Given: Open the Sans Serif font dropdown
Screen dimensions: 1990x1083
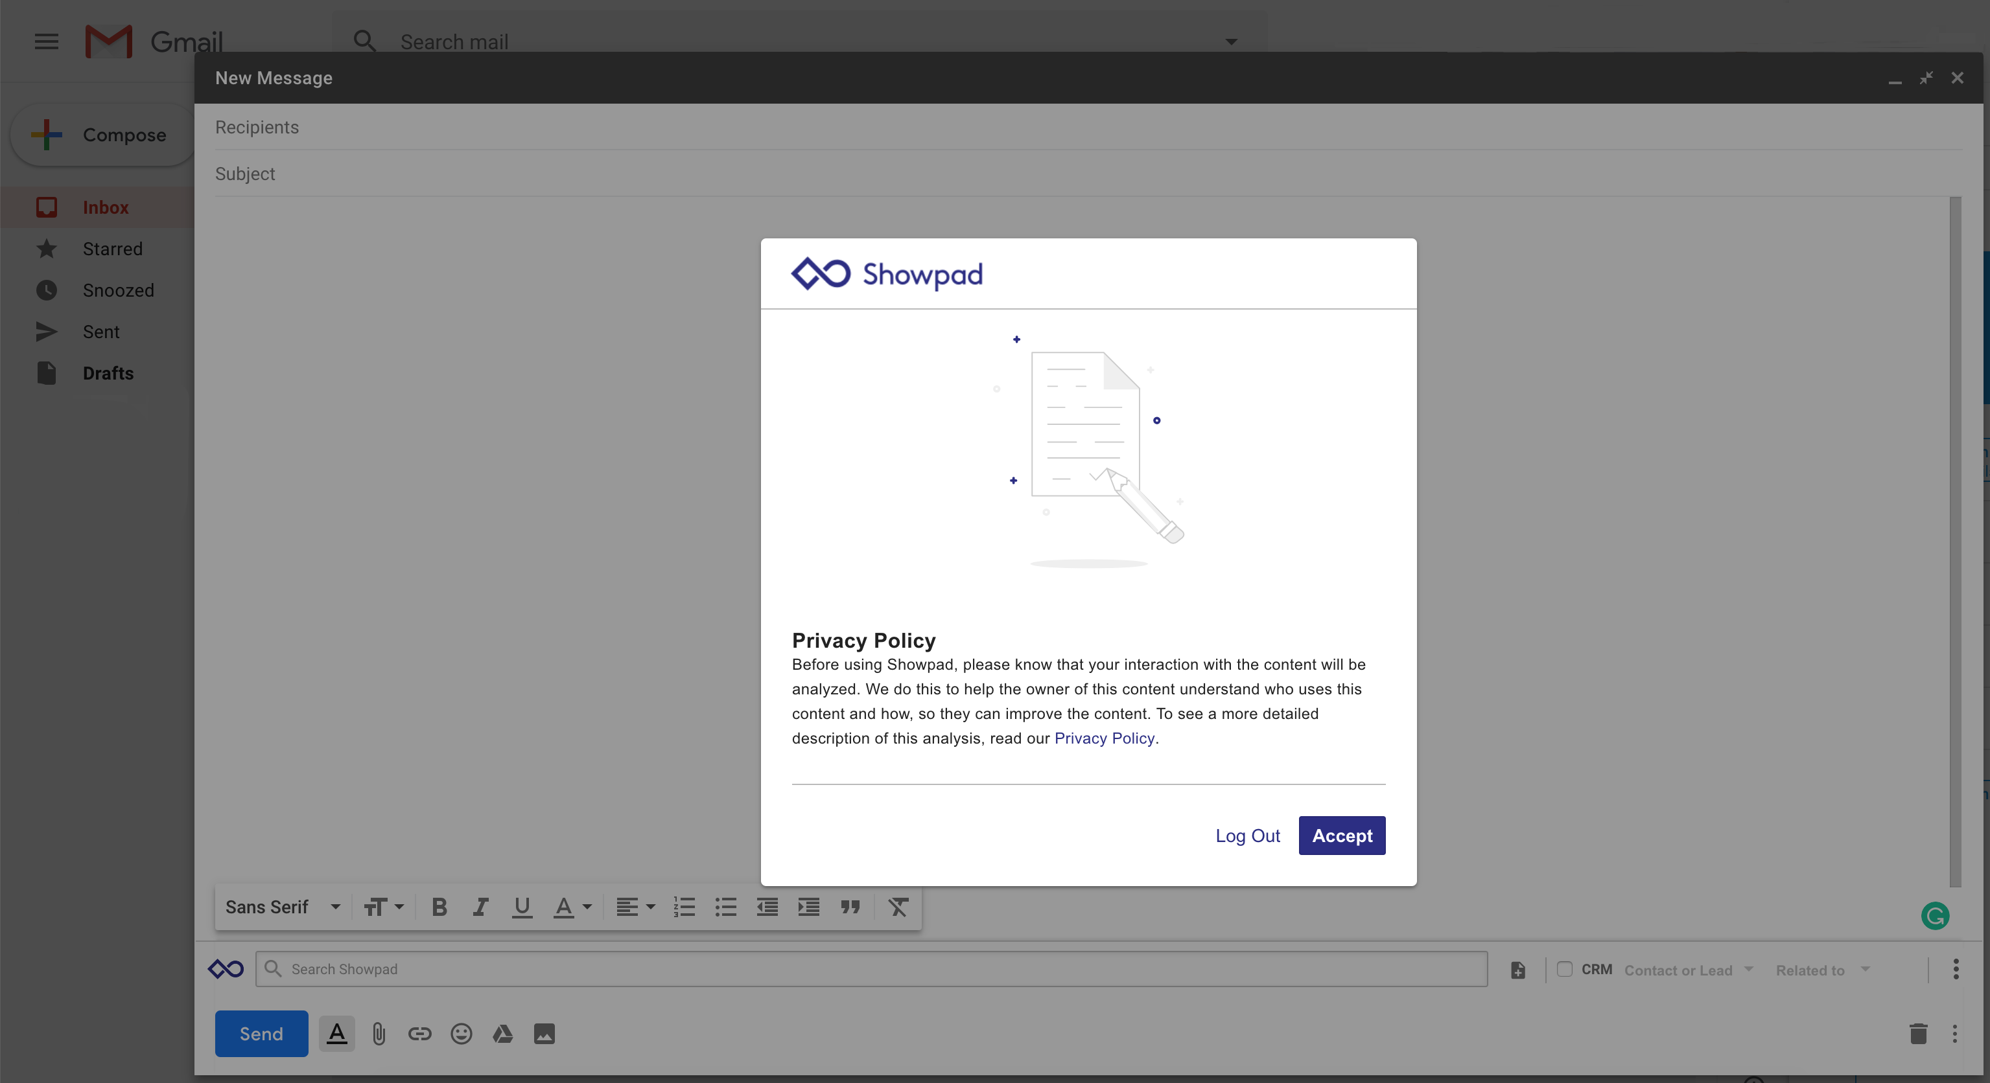Looking at the screenshot, I should [283, 907].
